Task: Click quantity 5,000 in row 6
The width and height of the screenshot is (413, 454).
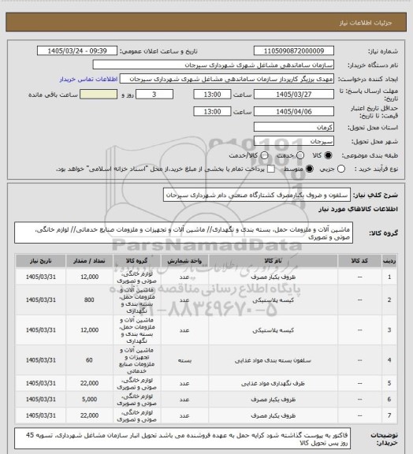Action: 89,400
